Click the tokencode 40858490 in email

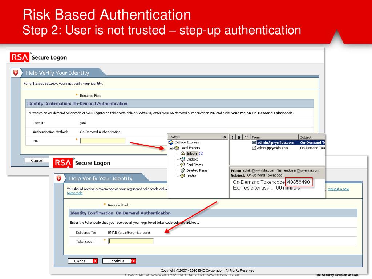click(299, 182)
